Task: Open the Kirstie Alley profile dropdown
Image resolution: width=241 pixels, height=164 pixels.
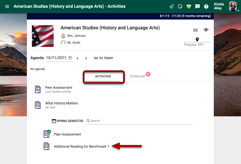Action: pos(232,7)
